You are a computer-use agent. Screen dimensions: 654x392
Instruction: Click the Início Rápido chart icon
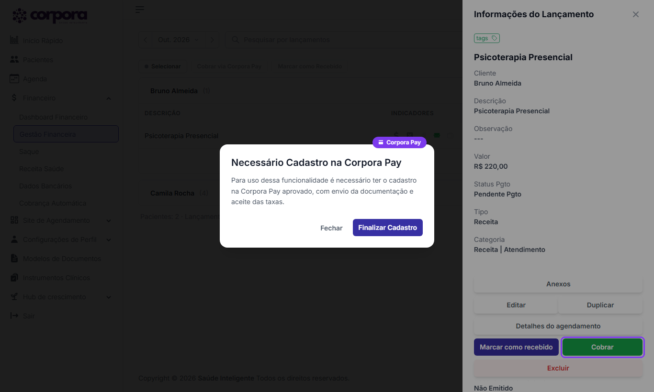click(x=14, y=41)
